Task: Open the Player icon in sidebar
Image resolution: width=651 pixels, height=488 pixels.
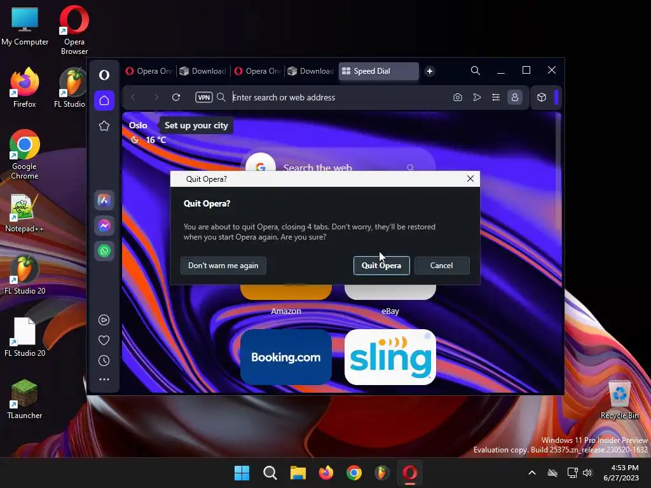Action: coord(104,320)
